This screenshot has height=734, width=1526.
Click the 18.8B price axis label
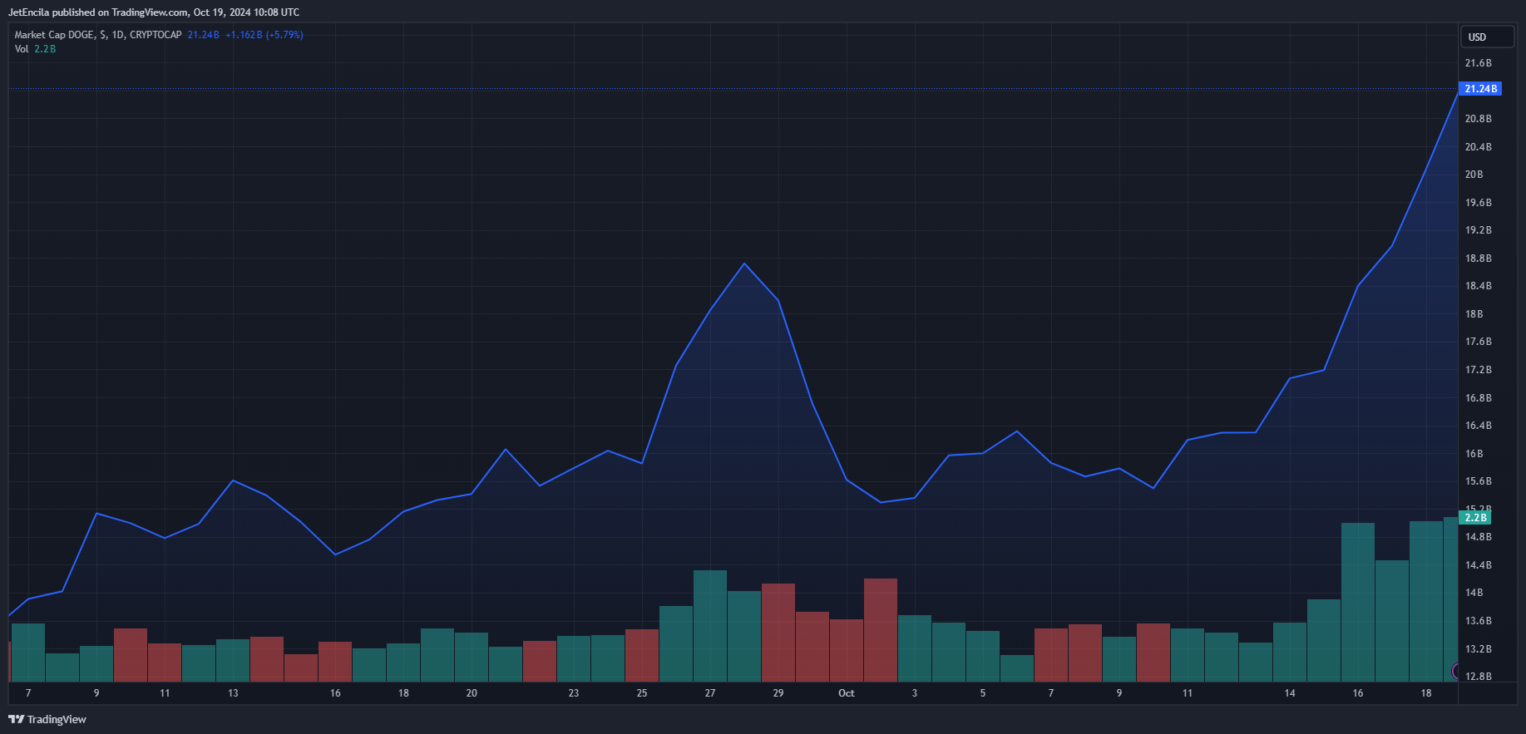(1479, 259)
